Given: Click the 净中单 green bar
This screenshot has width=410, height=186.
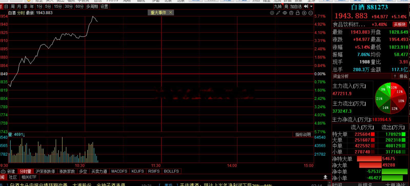Looking at the screenshot, I should pyautogui.click(x=395, y=171).
